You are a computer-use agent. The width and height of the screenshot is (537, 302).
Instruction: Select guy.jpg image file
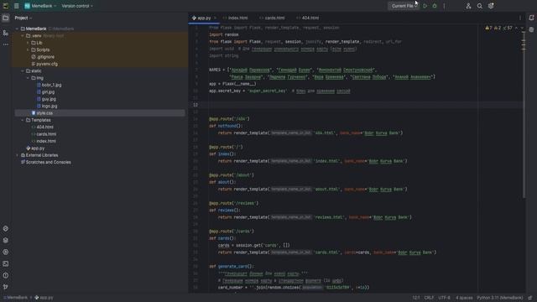[46, 99]
